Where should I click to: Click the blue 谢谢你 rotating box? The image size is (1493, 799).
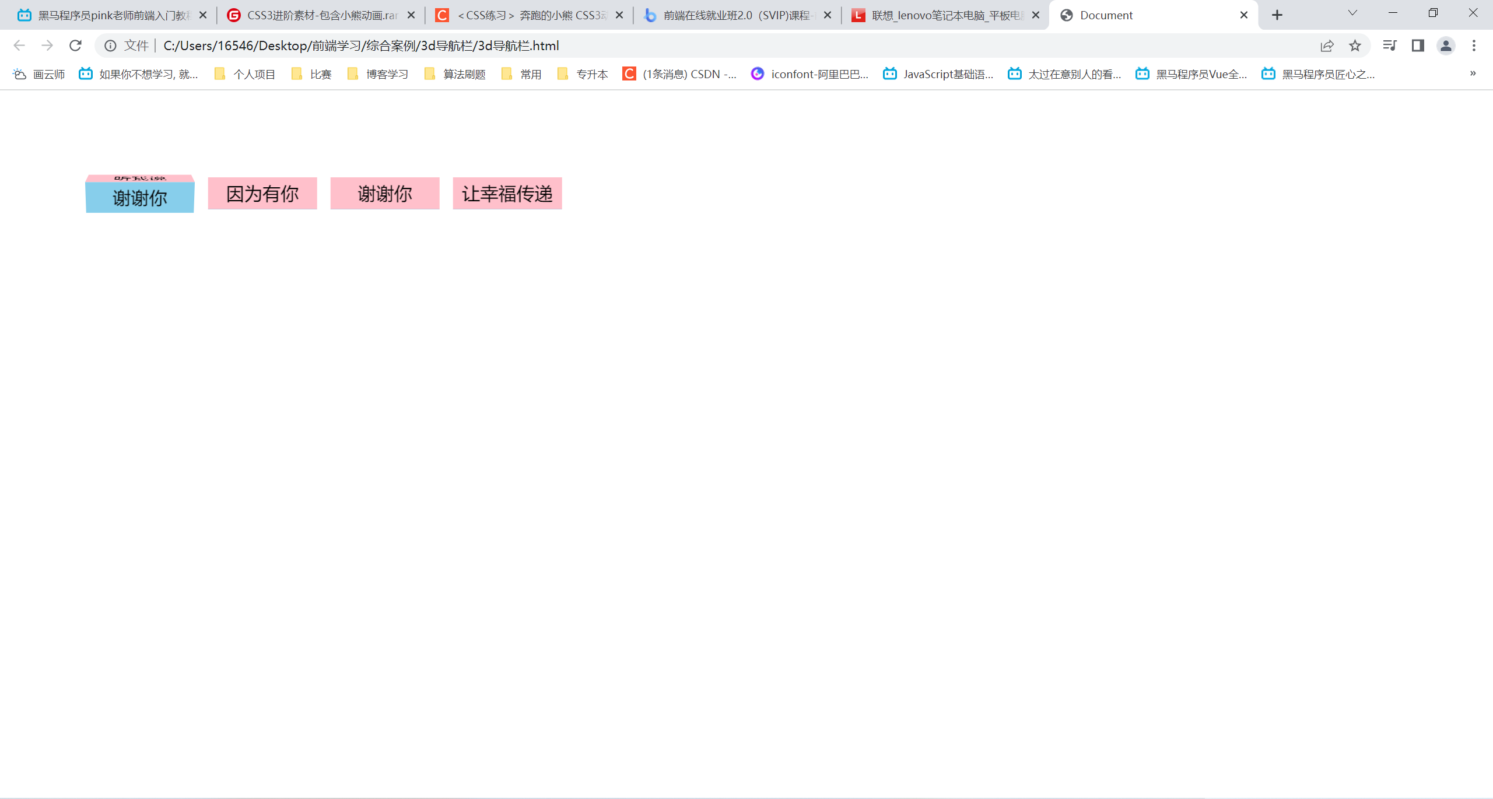click(x=140, y=198)
